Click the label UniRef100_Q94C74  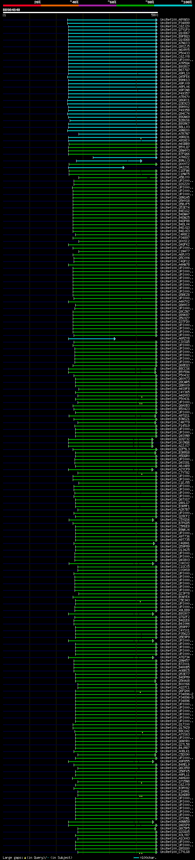[x=175, y=113]
